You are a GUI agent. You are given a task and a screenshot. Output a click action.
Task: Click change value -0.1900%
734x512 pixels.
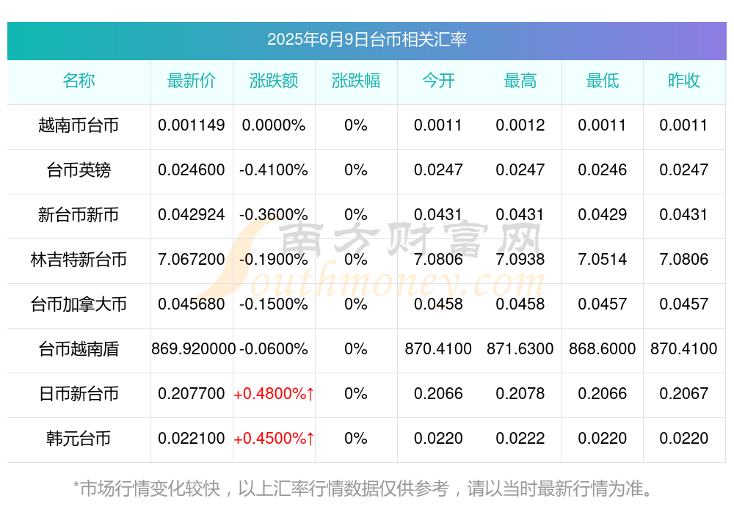[274, 259]
